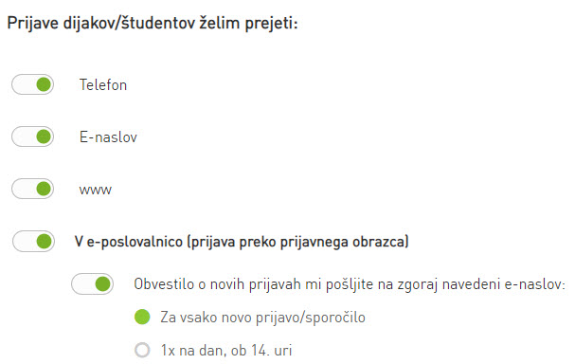575x364 pixels.
Task: Disable the Telefon toggle switch
Action: pyautogui.click(x=32, y=84)
